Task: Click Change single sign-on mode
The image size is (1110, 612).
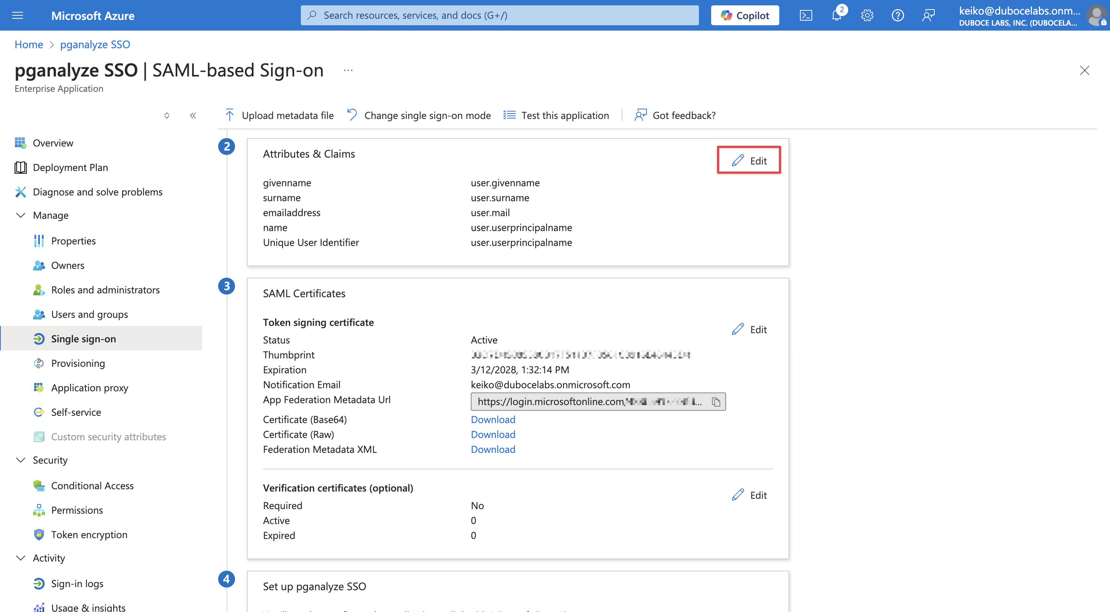Action: tap(419, 115)
